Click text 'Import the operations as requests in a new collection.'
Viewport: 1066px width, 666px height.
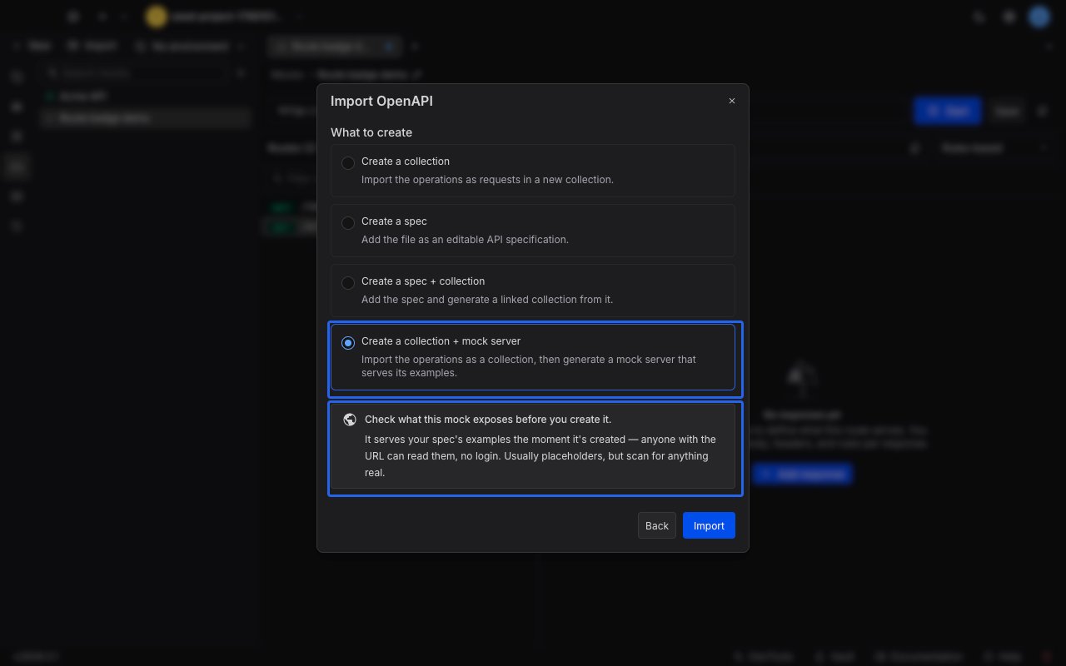[487, 179]
